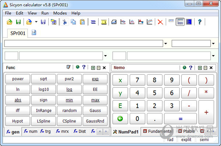Click the open project folder icon

click(29, 22)
